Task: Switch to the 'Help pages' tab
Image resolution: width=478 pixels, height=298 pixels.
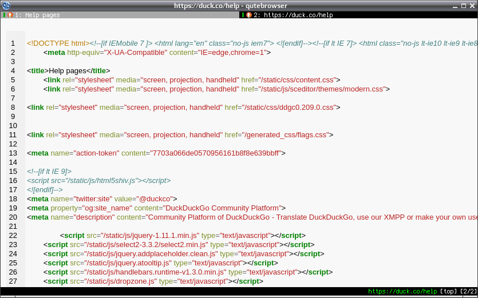Action: pos(120,15)
